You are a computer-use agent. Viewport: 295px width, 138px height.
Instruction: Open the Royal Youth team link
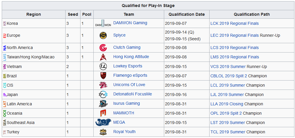124,132
